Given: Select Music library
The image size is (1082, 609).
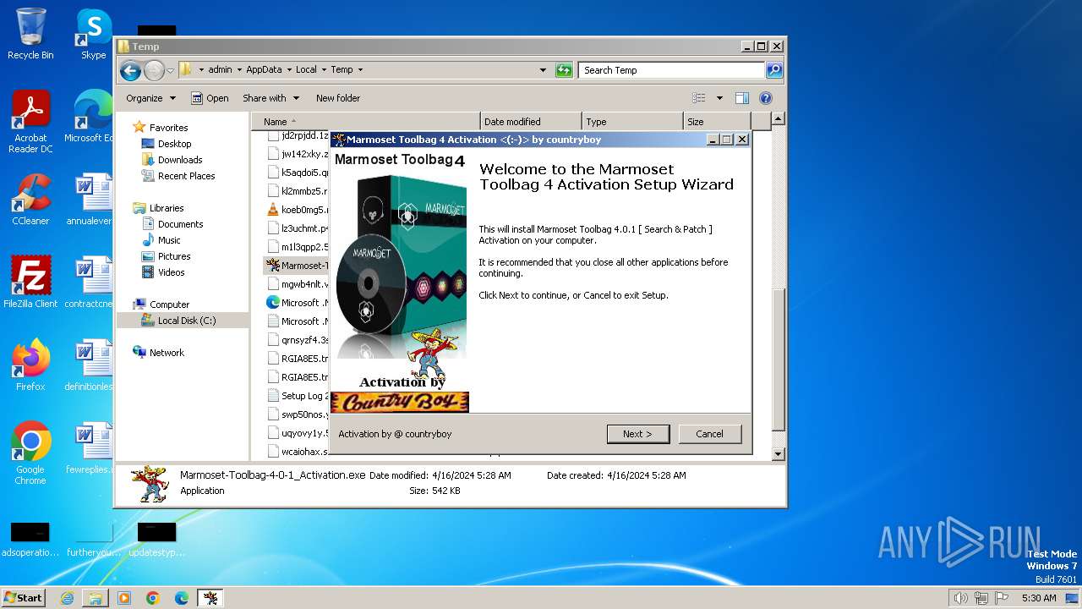Looking at the screenshot, I should (x=169, y=240).
